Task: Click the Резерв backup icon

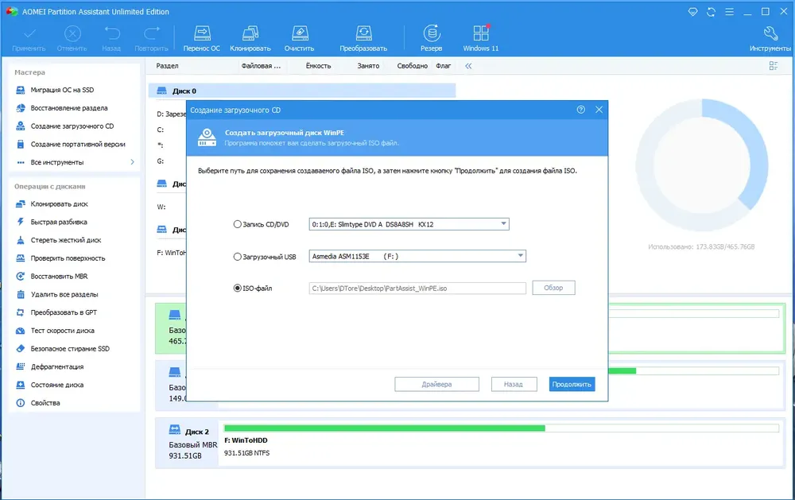Action: point(431,38)
